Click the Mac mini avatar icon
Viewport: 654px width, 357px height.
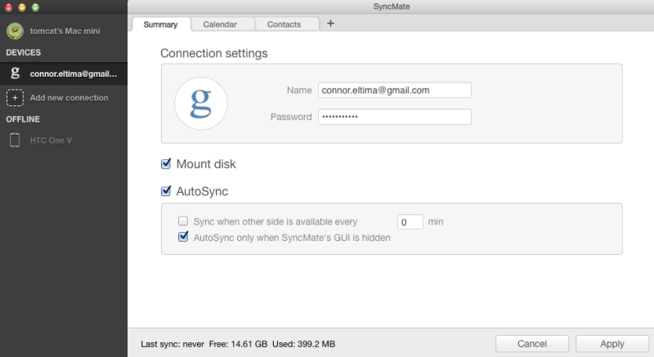[x=15, y=31]
